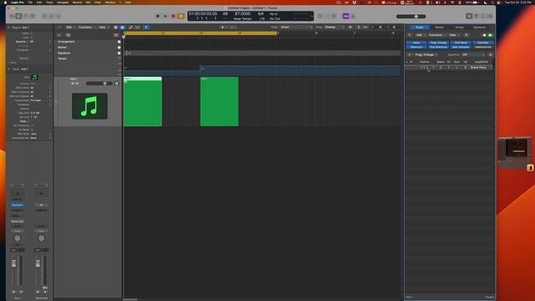Switch to the Signature list tab

tap(479, 28)
